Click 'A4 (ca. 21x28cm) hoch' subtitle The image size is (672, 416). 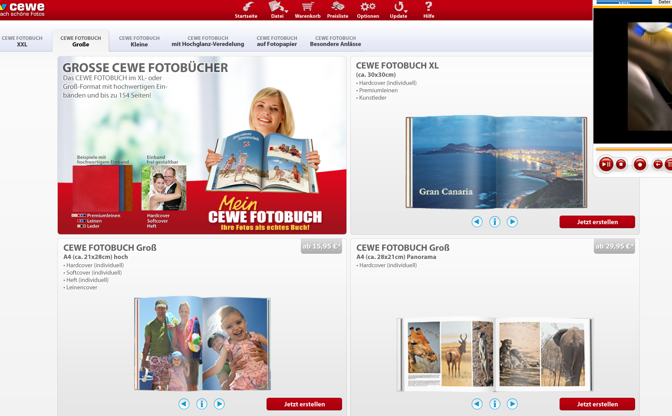96,257
